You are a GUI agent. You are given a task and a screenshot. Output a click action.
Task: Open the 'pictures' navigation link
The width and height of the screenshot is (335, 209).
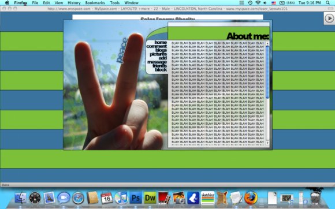(x=158, y=54)
